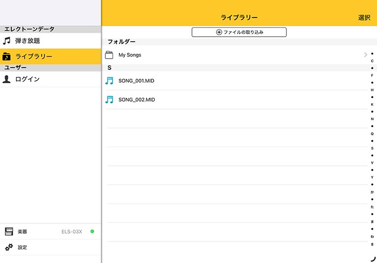
Task: Click the ファイルの取り込み import button
Action: pyautogui.click(x=239, y=32)
